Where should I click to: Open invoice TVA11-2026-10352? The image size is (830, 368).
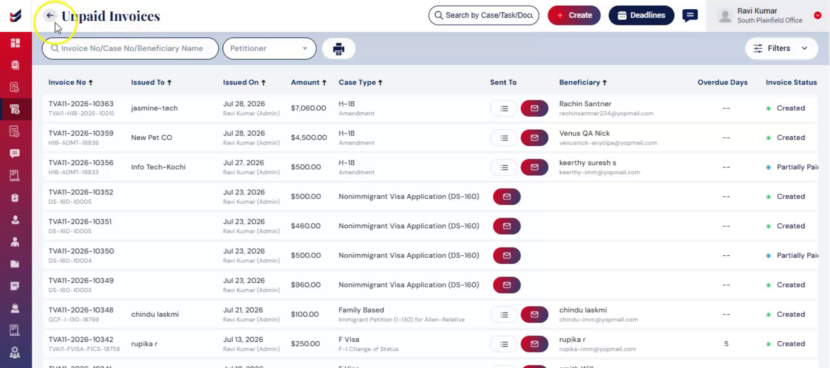tap(81, 192)
